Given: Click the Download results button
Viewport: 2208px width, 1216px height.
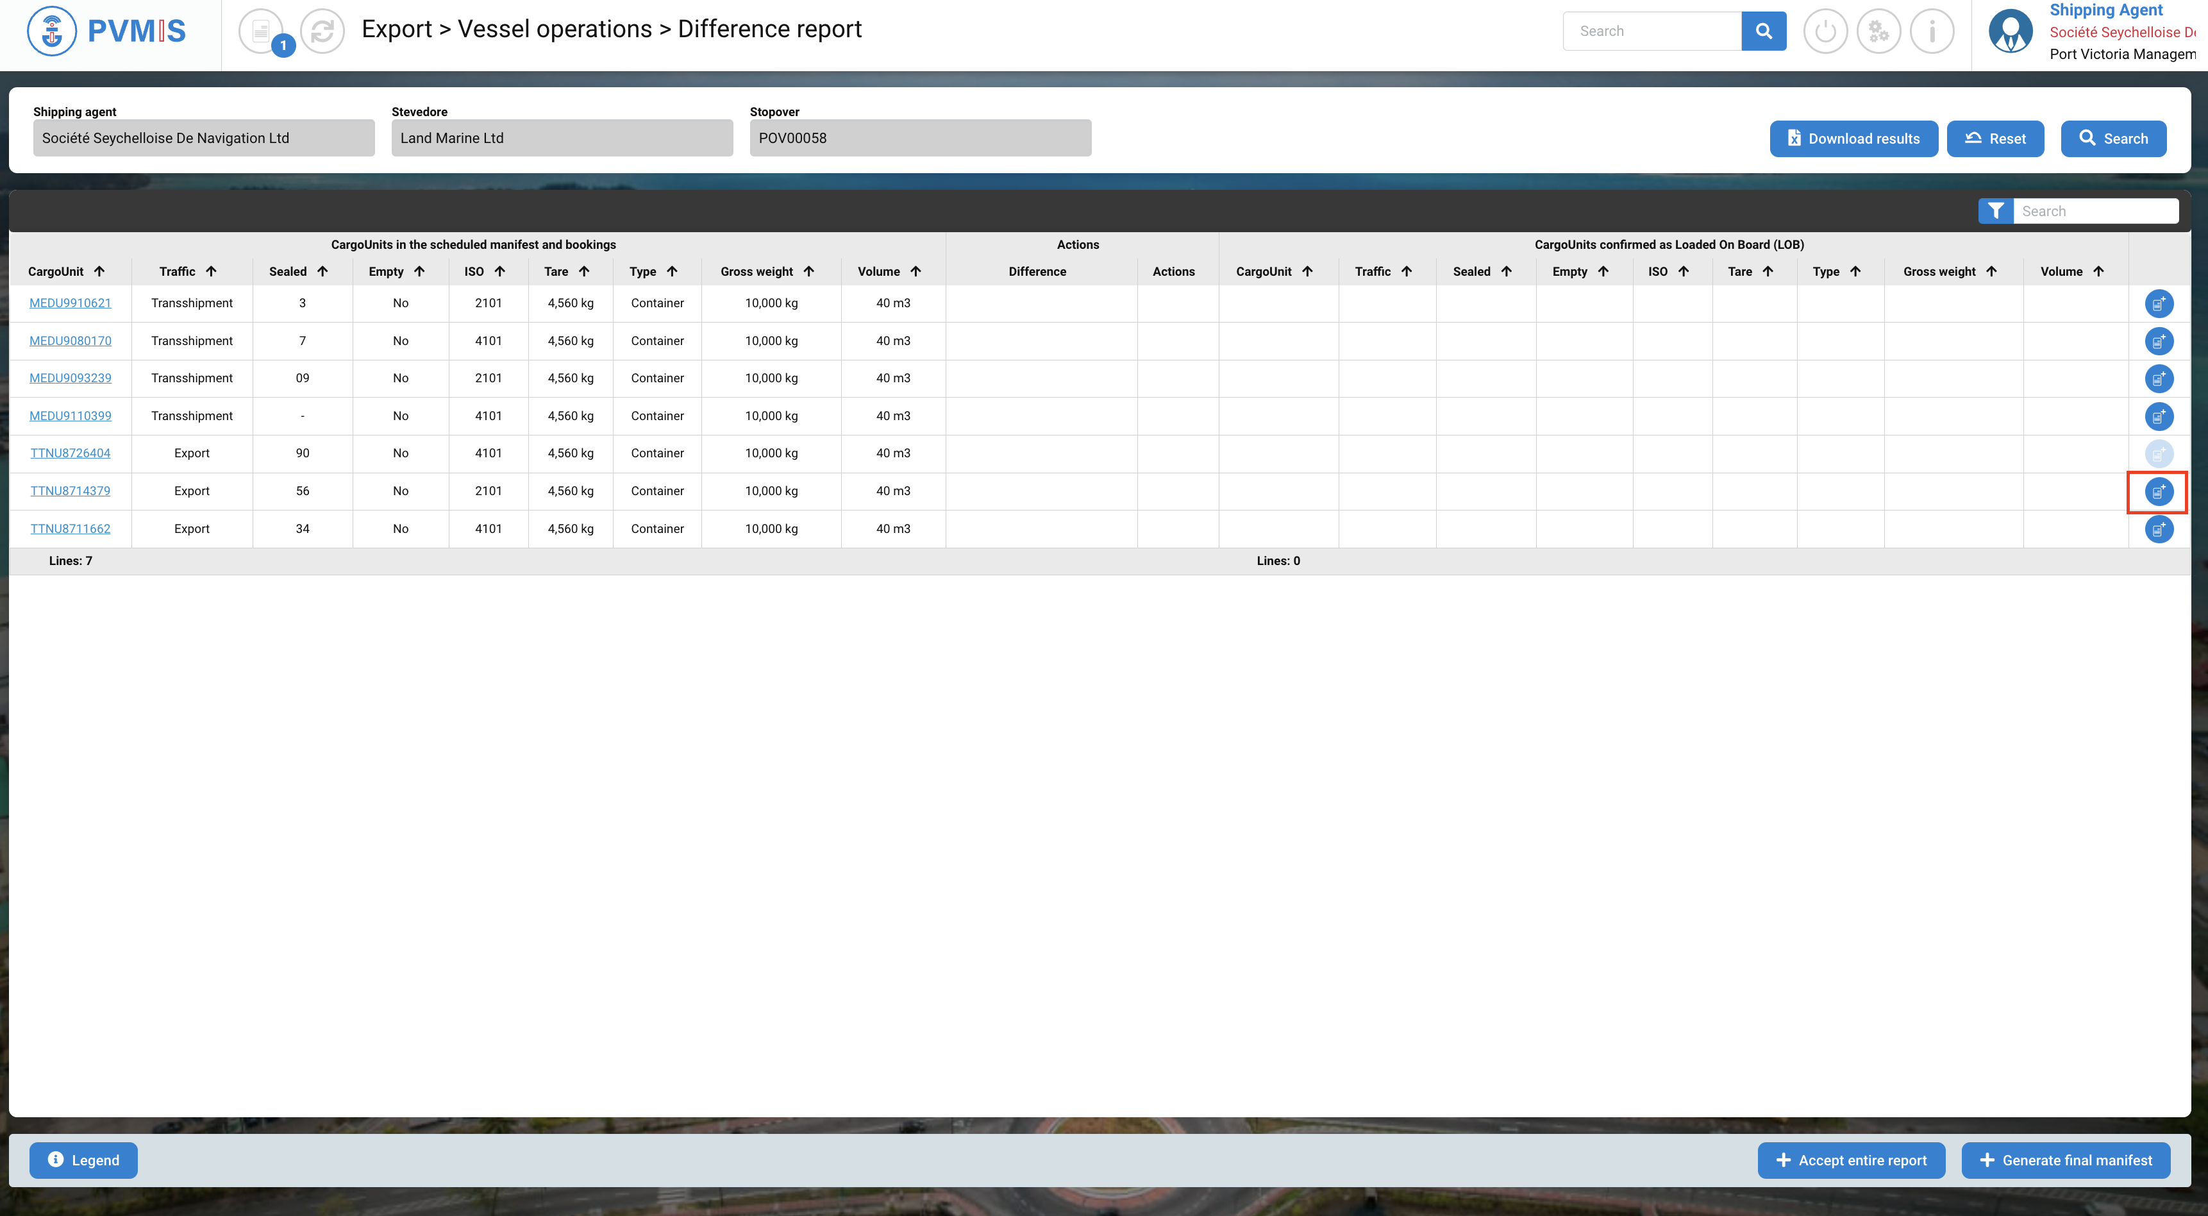Looking at the screenshot, I should point(1853,139).
